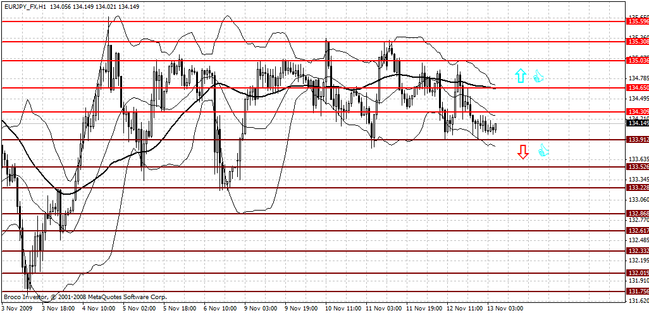Click the current price label 134.149
Screen dimensions: 649x313
click(x=638, y=123)
